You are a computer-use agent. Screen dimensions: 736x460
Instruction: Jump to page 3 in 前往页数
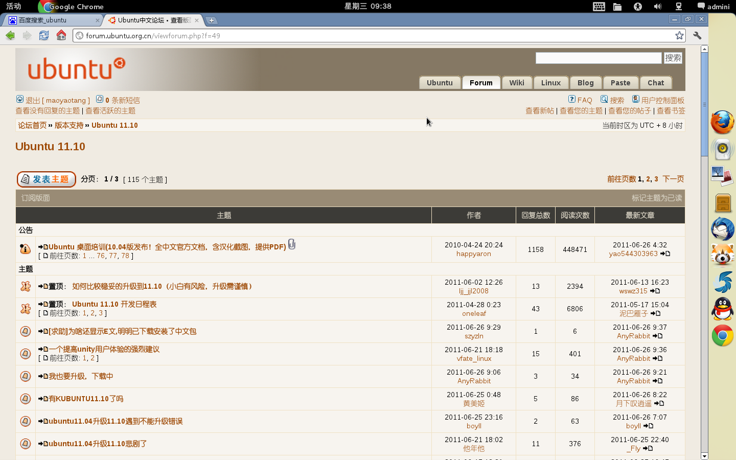click(656, 179)
